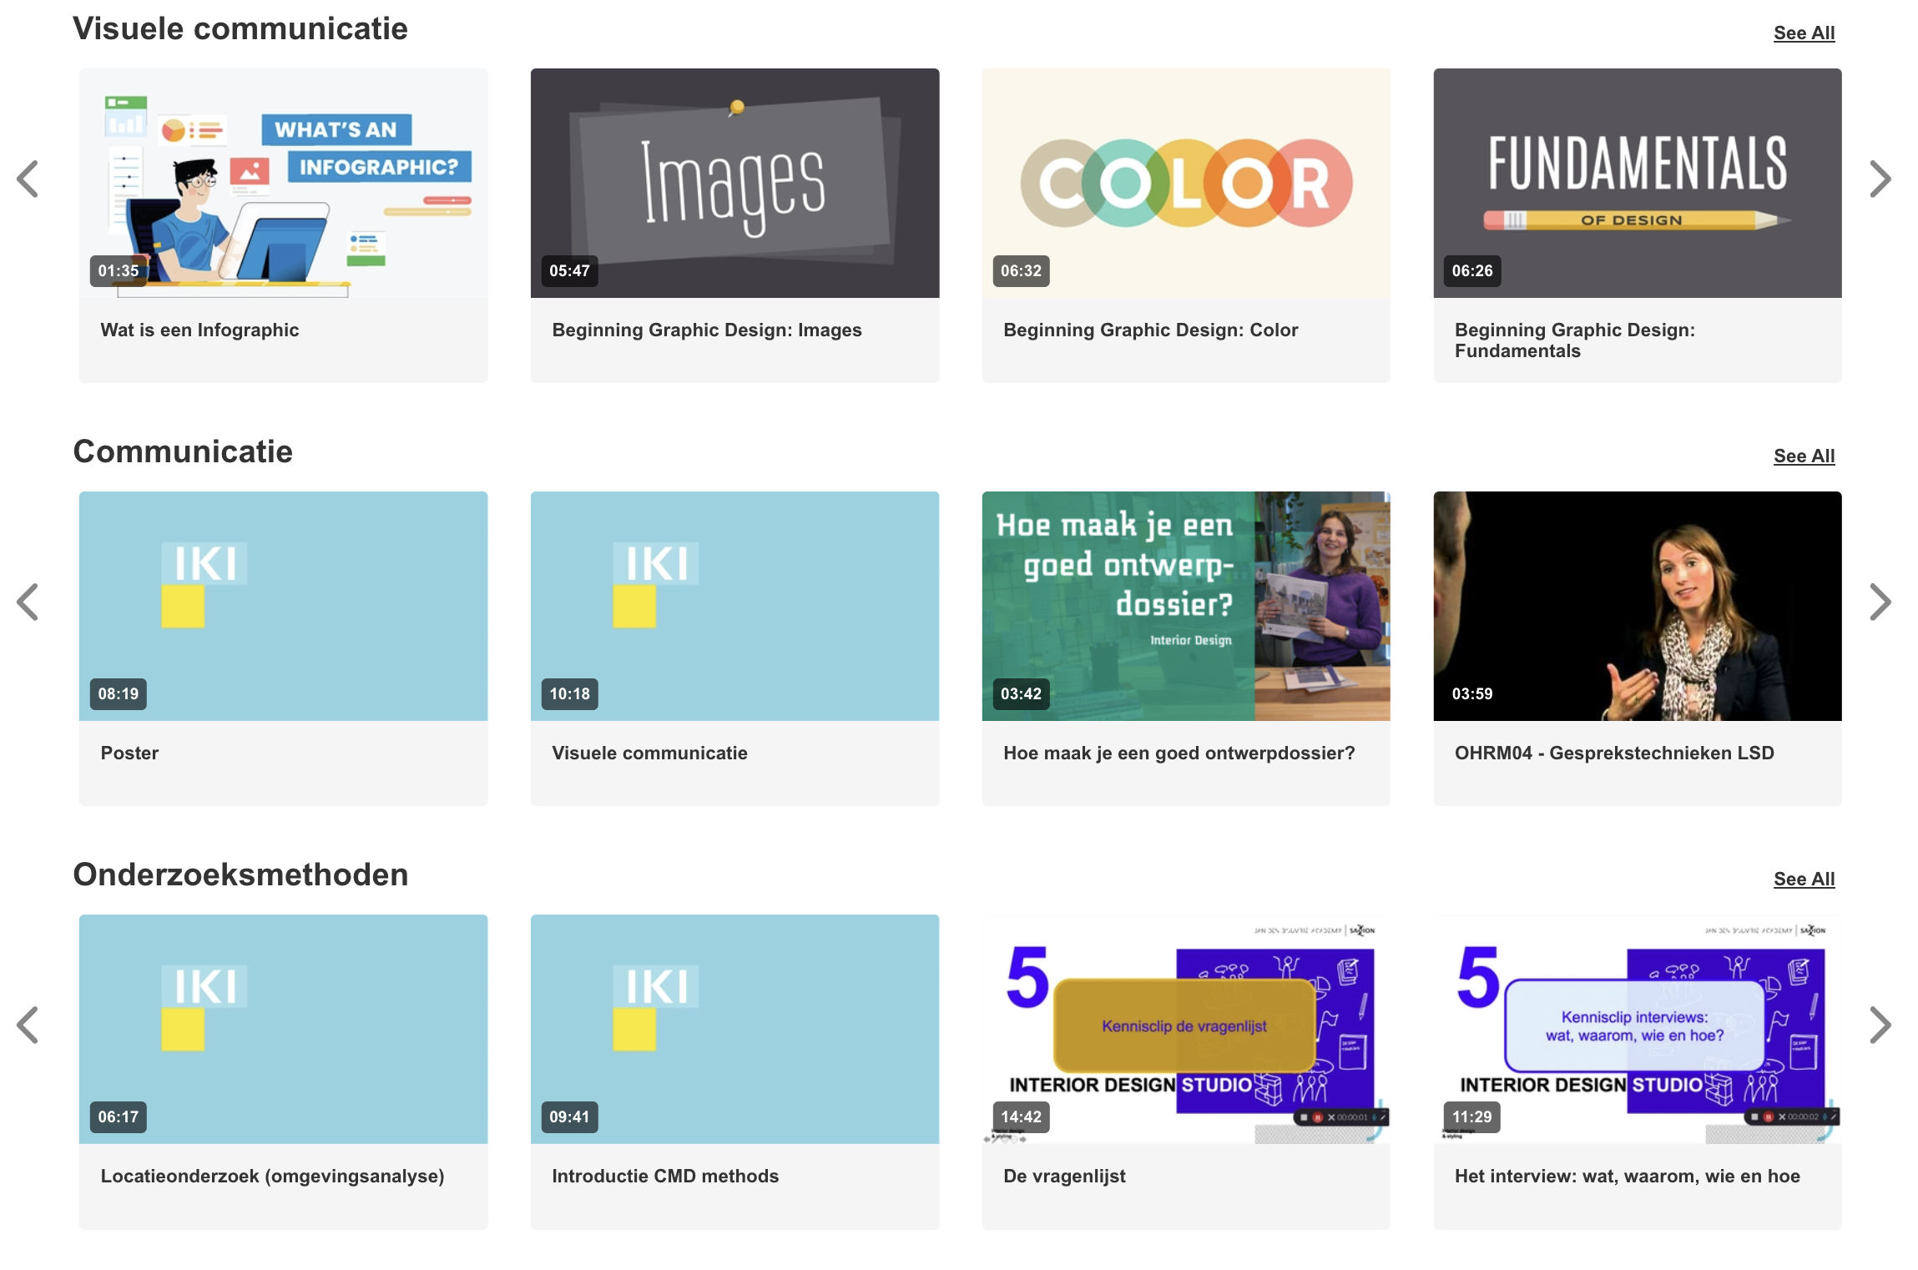Image resolution: width=1918 pixels, height=1270 pixels.
Task: Open Introductie CMD methods thumbnail
Action: coord(734,1029)
